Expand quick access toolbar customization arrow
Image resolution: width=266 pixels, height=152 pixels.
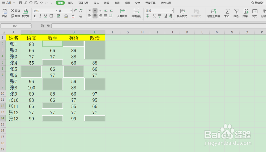[52, 3]
